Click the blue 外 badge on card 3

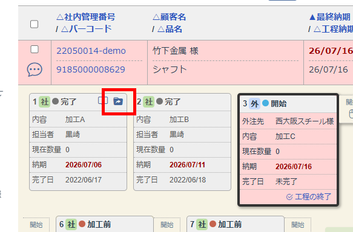(x=255, y=104)
